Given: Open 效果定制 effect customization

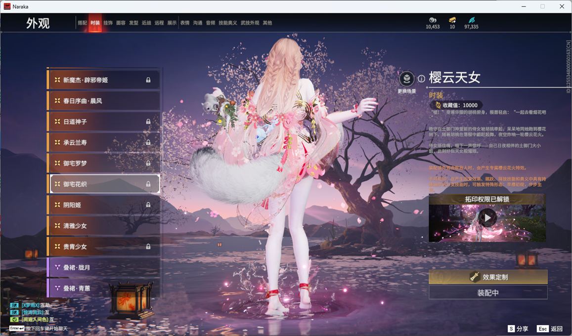Looking at the screenshot, I should (x=488, y=277).
